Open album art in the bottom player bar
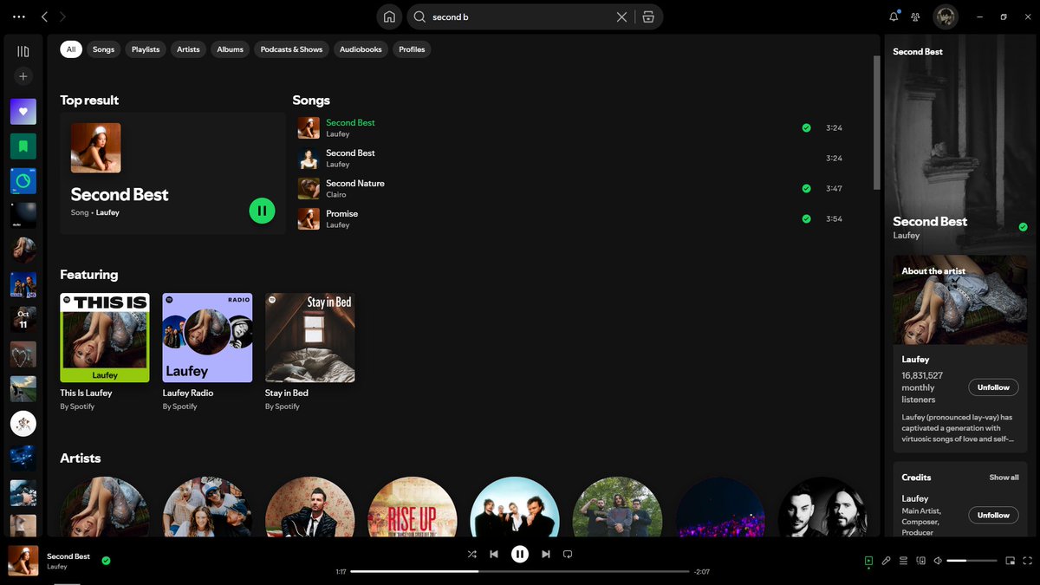 coord(23,561)
